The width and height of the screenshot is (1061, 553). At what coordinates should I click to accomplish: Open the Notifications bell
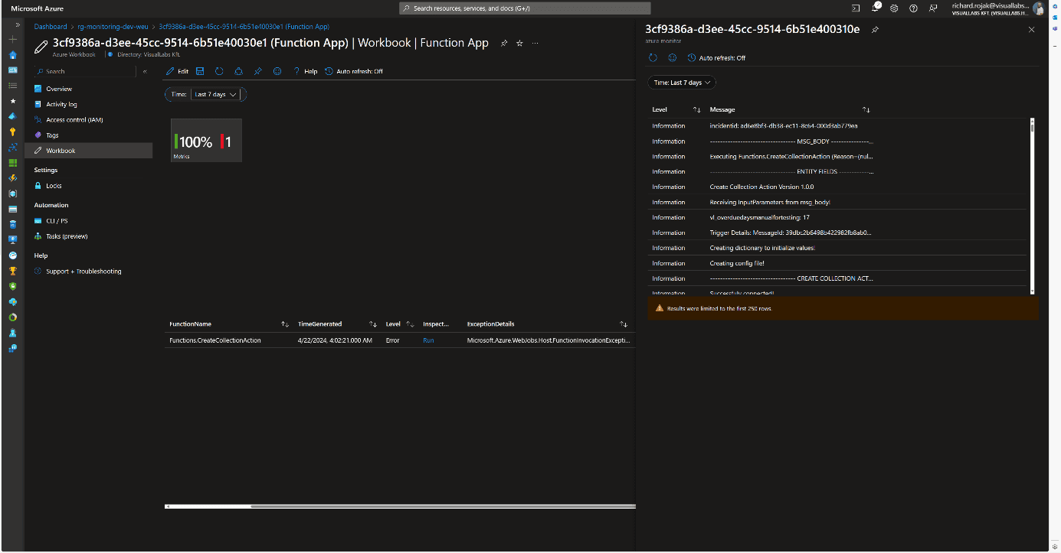[x=875, y=8]
